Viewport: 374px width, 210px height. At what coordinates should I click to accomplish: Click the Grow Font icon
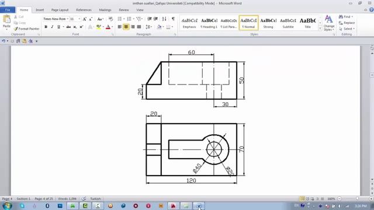(x=84, y=19)
